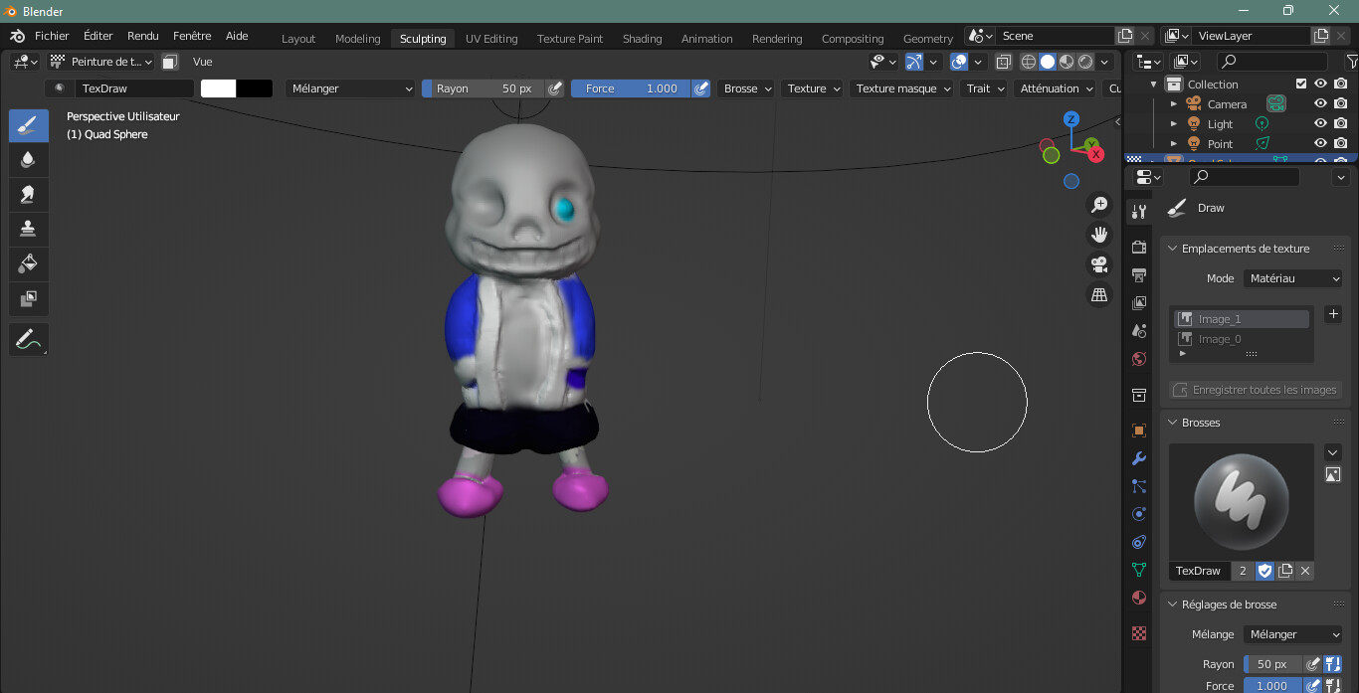Choose the Clone brush in the toolbar
Screen dimensions: 1359x693
point(28,229)
